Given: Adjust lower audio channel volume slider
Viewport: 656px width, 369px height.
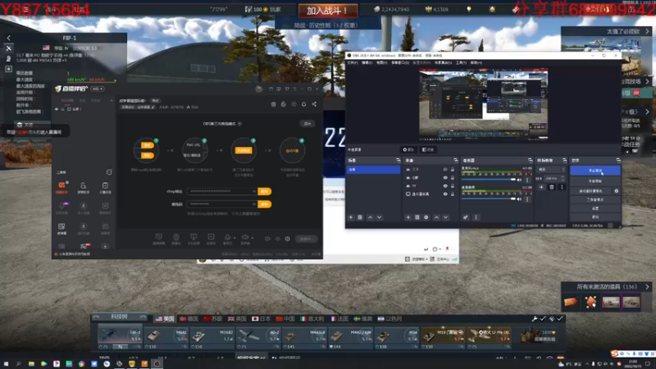Looking at the screenshot, I should 489,199.
